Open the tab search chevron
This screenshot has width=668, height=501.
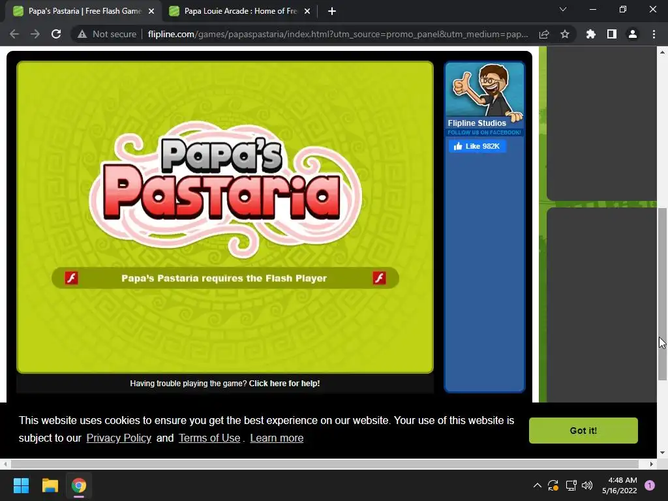563,9
